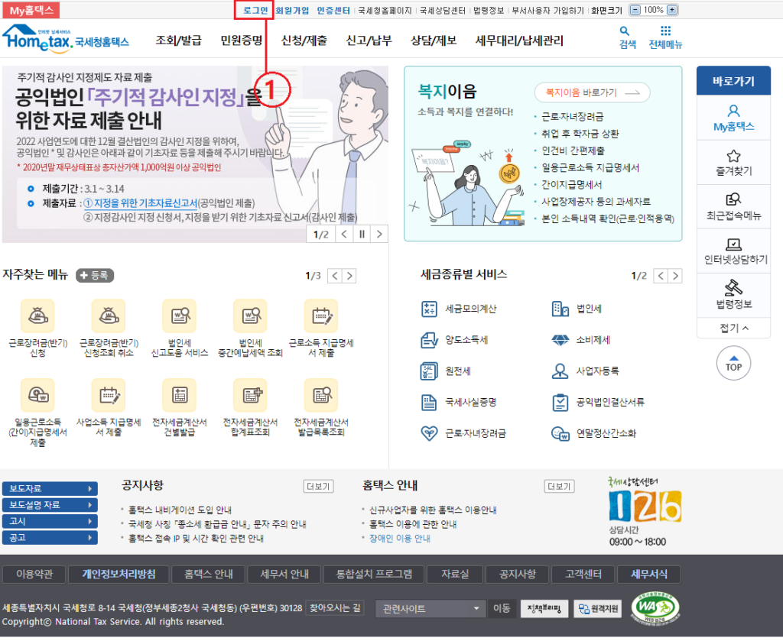
Task: Show previous banner slide
Action: click(344, 234)
